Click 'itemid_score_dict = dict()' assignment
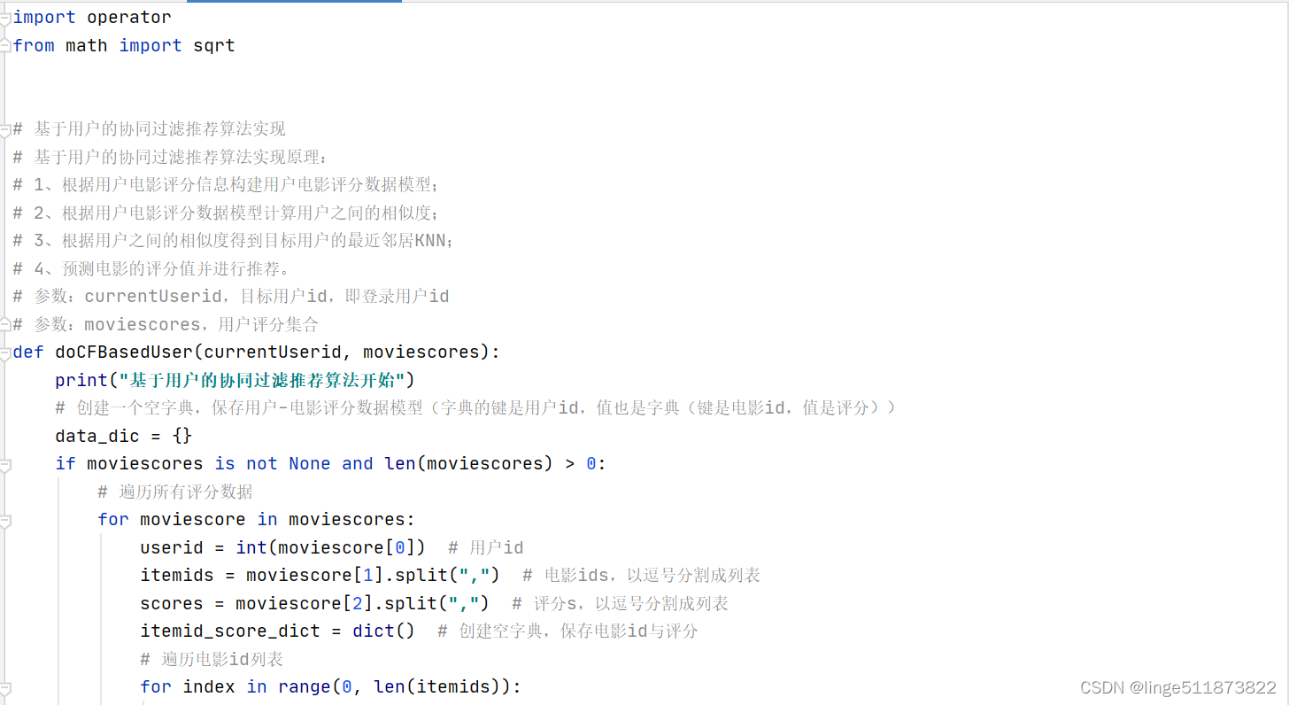The height and width of the screenshot is (705, 1289). (x=278, y=631)
